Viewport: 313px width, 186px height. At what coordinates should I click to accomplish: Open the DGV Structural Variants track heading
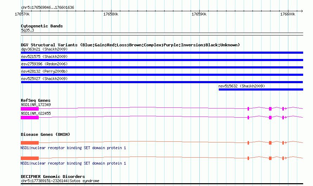click(130, 45)
